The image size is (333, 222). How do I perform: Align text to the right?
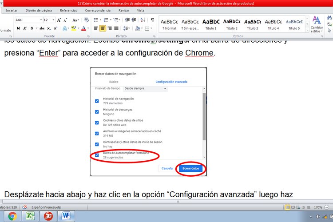pyautogui.click(x=110, y=28)
